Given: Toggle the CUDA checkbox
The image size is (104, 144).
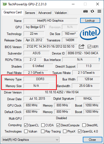Looking at the screenshot, I should pyautogui.click(x=43, y=125).
